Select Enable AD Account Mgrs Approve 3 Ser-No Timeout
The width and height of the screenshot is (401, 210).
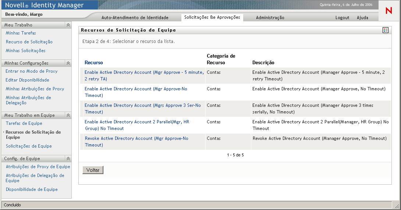point(143,108)
